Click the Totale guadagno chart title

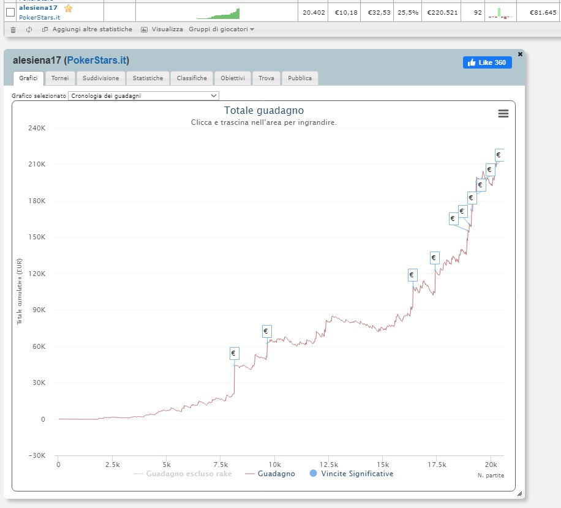(x=264, y=110)
